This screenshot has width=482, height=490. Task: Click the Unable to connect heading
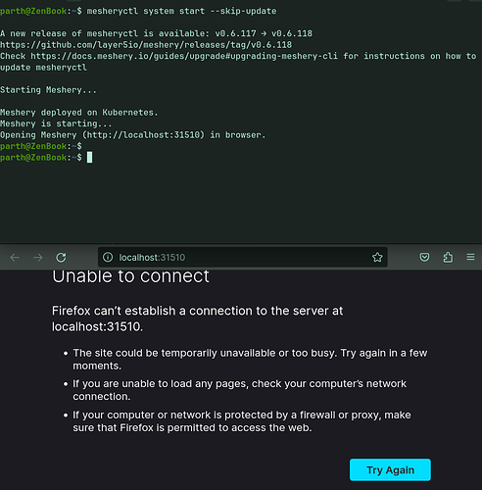(130, 276)
